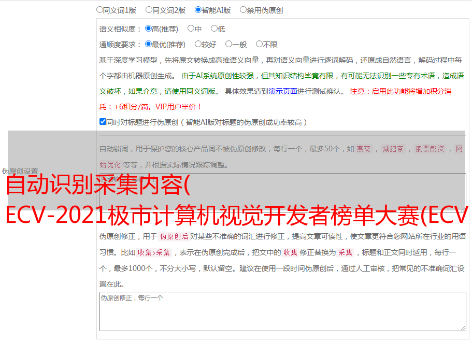The image size is (472, 341).
Task: Click the 收集>采集 example tag
Action: coord(154,252)
